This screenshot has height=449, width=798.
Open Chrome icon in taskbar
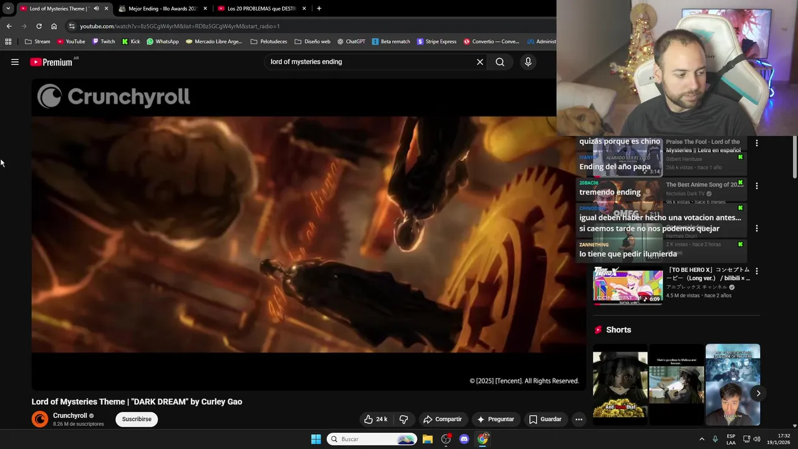[x=483, y=439]
